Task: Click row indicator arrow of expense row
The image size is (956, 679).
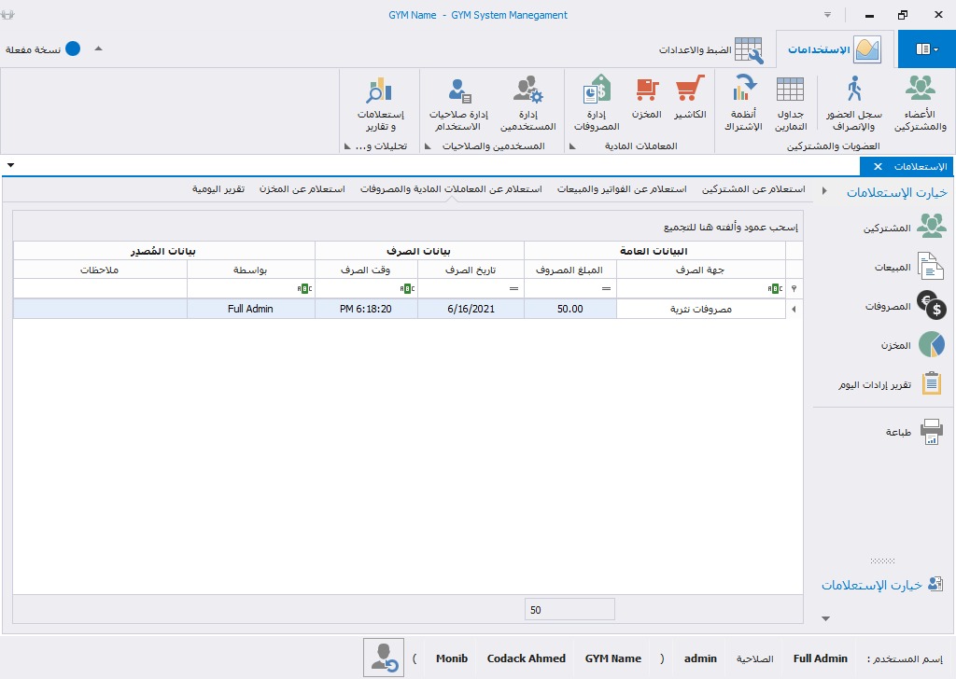Action: pos(794,310)
